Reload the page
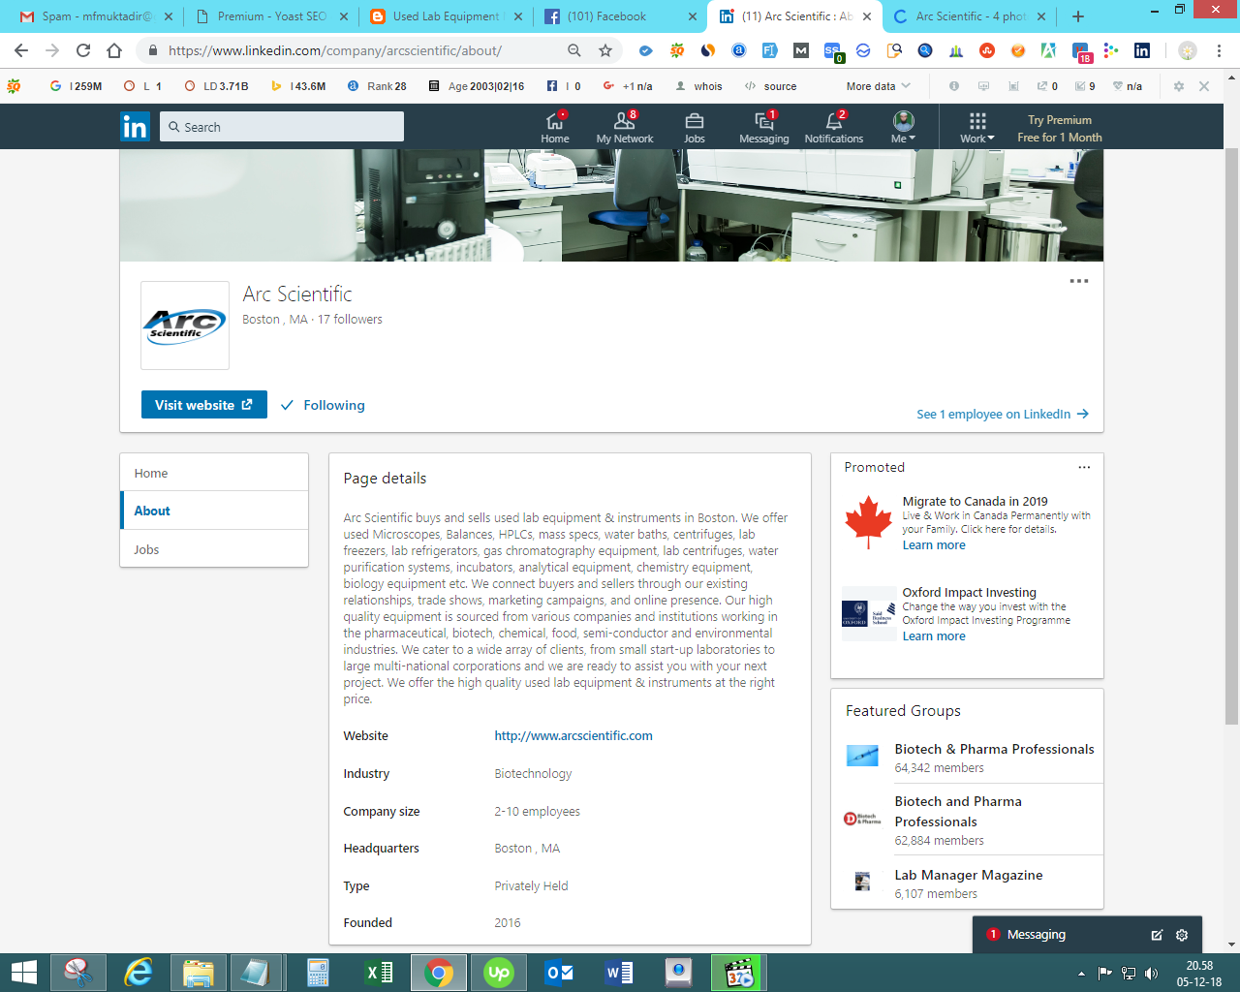This screenshot has height=992, width=1240. tap(83, 50)
